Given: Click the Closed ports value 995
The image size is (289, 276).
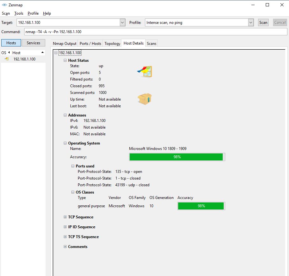Looking at the screenshot, I should point(102,86).
